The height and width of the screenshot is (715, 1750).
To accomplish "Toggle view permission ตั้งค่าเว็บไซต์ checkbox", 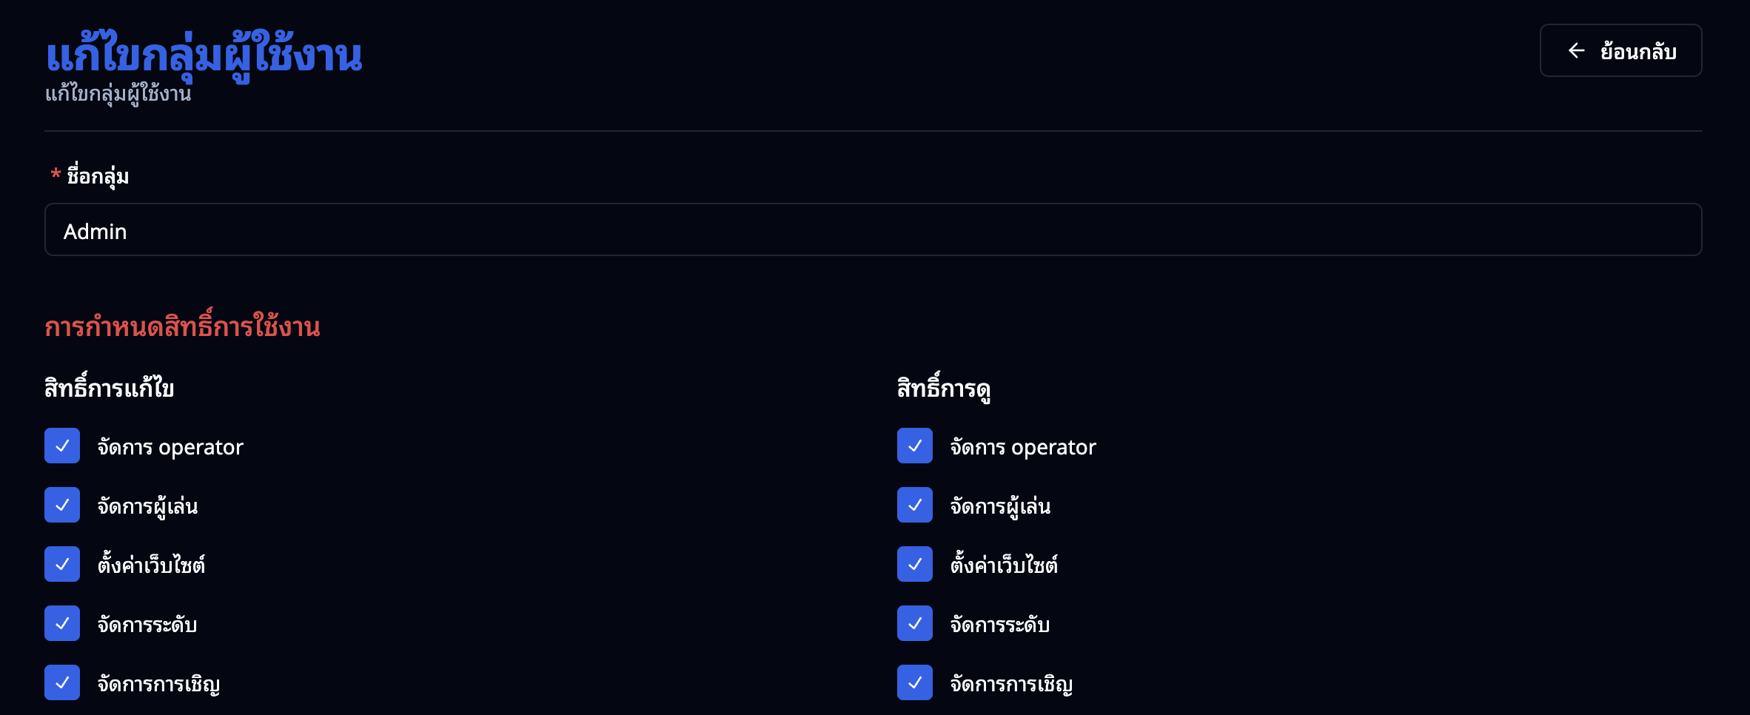I will point(915,564).
